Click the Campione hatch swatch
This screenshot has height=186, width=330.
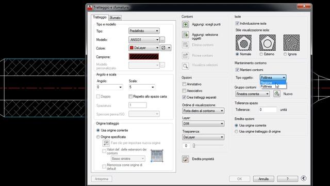[x=144, y=56]
